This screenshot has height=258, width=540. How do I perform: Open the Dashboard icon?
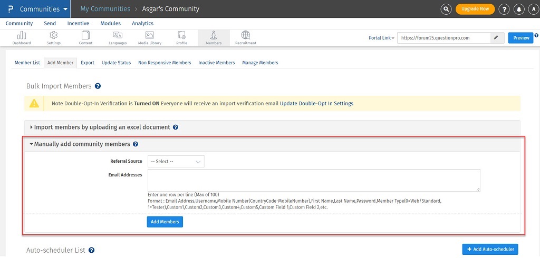point(22,35)
